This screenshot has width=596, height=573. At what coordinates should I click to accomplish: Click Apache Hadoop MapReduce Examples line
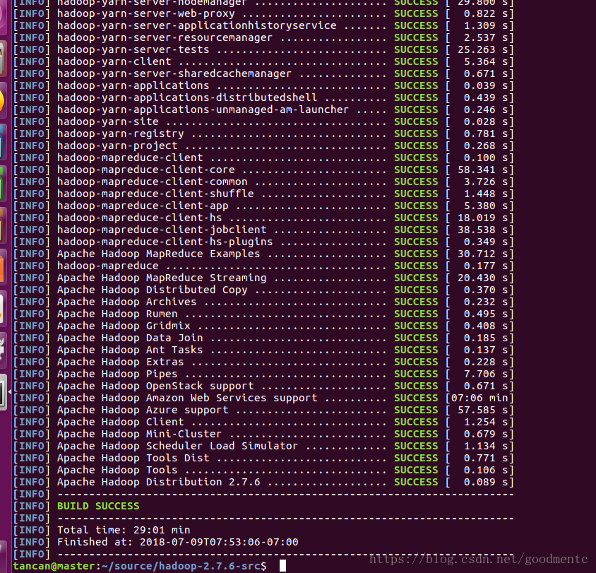click(x=263, y=254)
